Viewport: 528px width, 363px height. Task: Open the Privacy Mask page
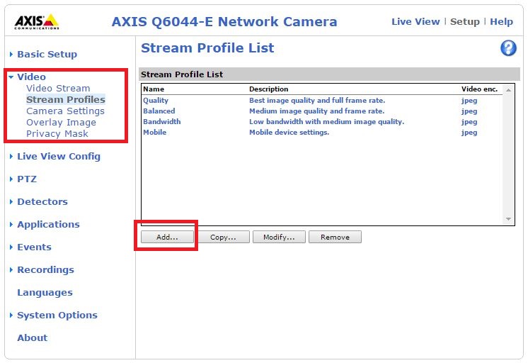click(x=57, y=133)
